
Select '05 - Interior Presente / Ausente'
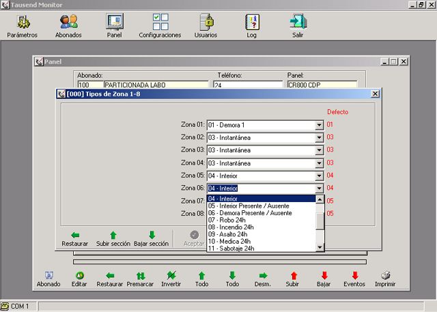click(262, 206)
